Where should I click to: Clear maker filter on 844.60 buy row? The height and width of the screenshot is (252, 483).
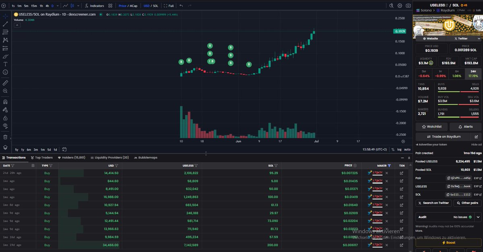387,181
